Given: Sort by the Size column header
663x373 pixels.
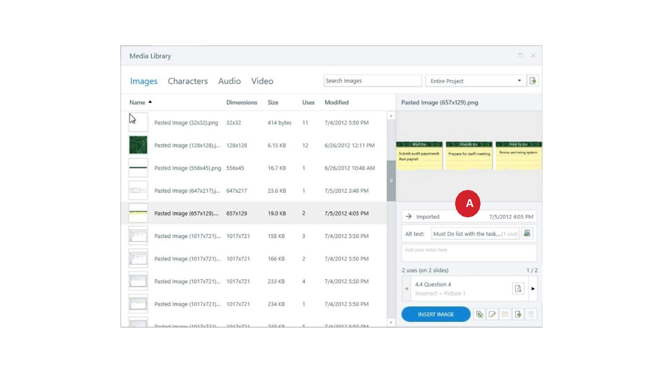Looking at the screenshot, I should coord(273,103).
